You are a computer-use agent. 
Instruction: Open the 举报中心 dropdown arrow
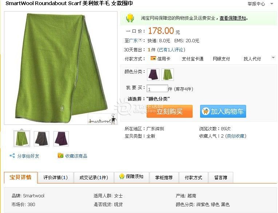tap(272, 4)
